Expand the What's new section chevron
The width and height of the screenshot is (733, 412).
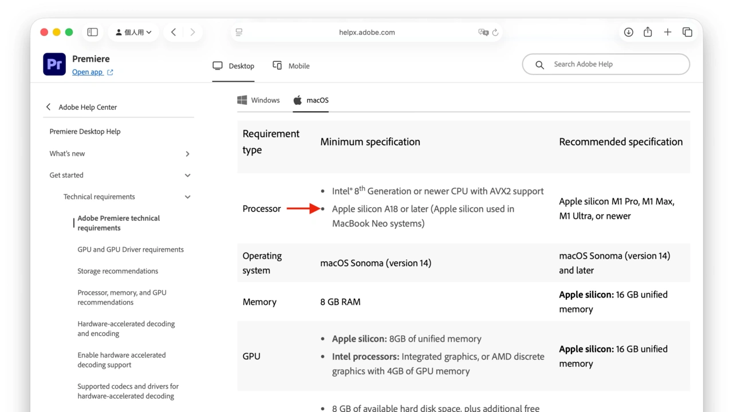(x=187, y=154)
